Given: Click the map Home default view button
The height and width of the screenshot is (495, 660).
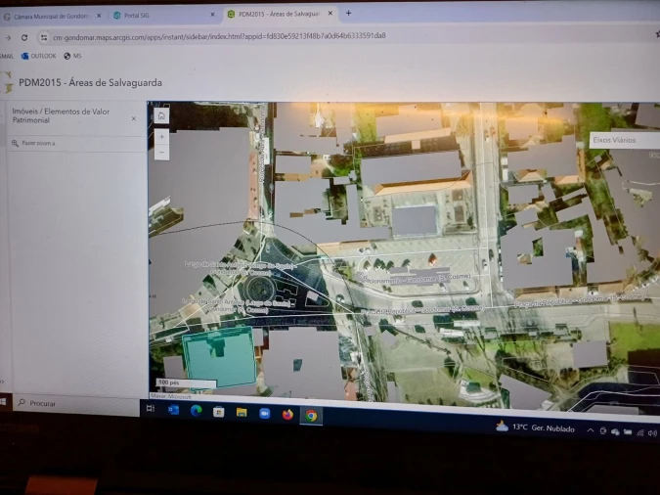Looking at the screenshot, I should 161,115.
